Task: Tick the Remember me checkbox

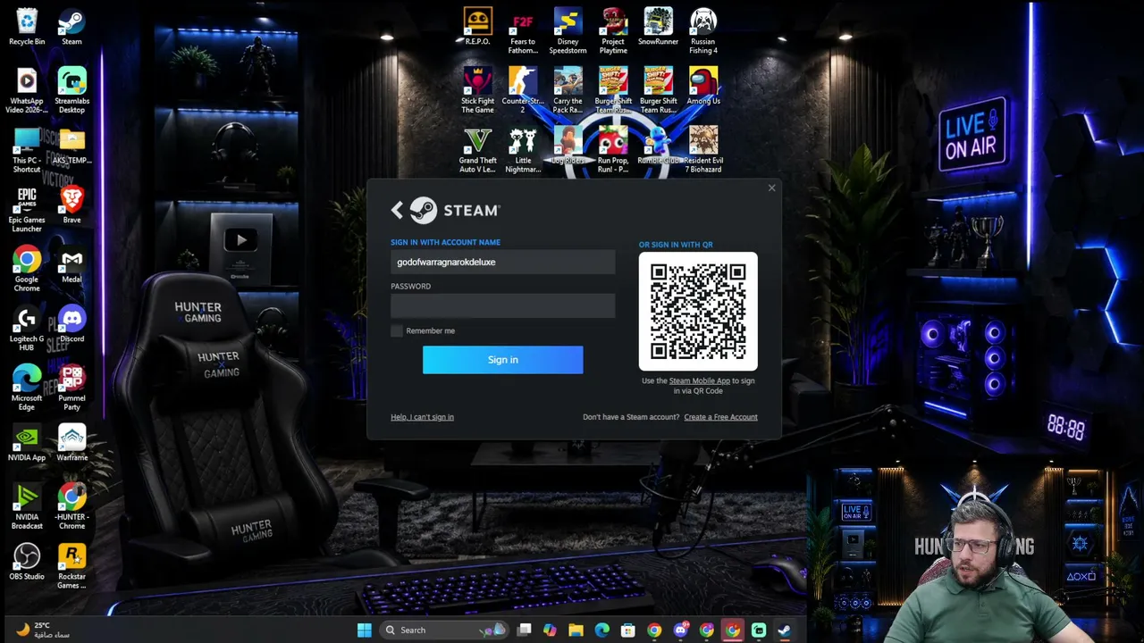Action: [x=397, y=331]
